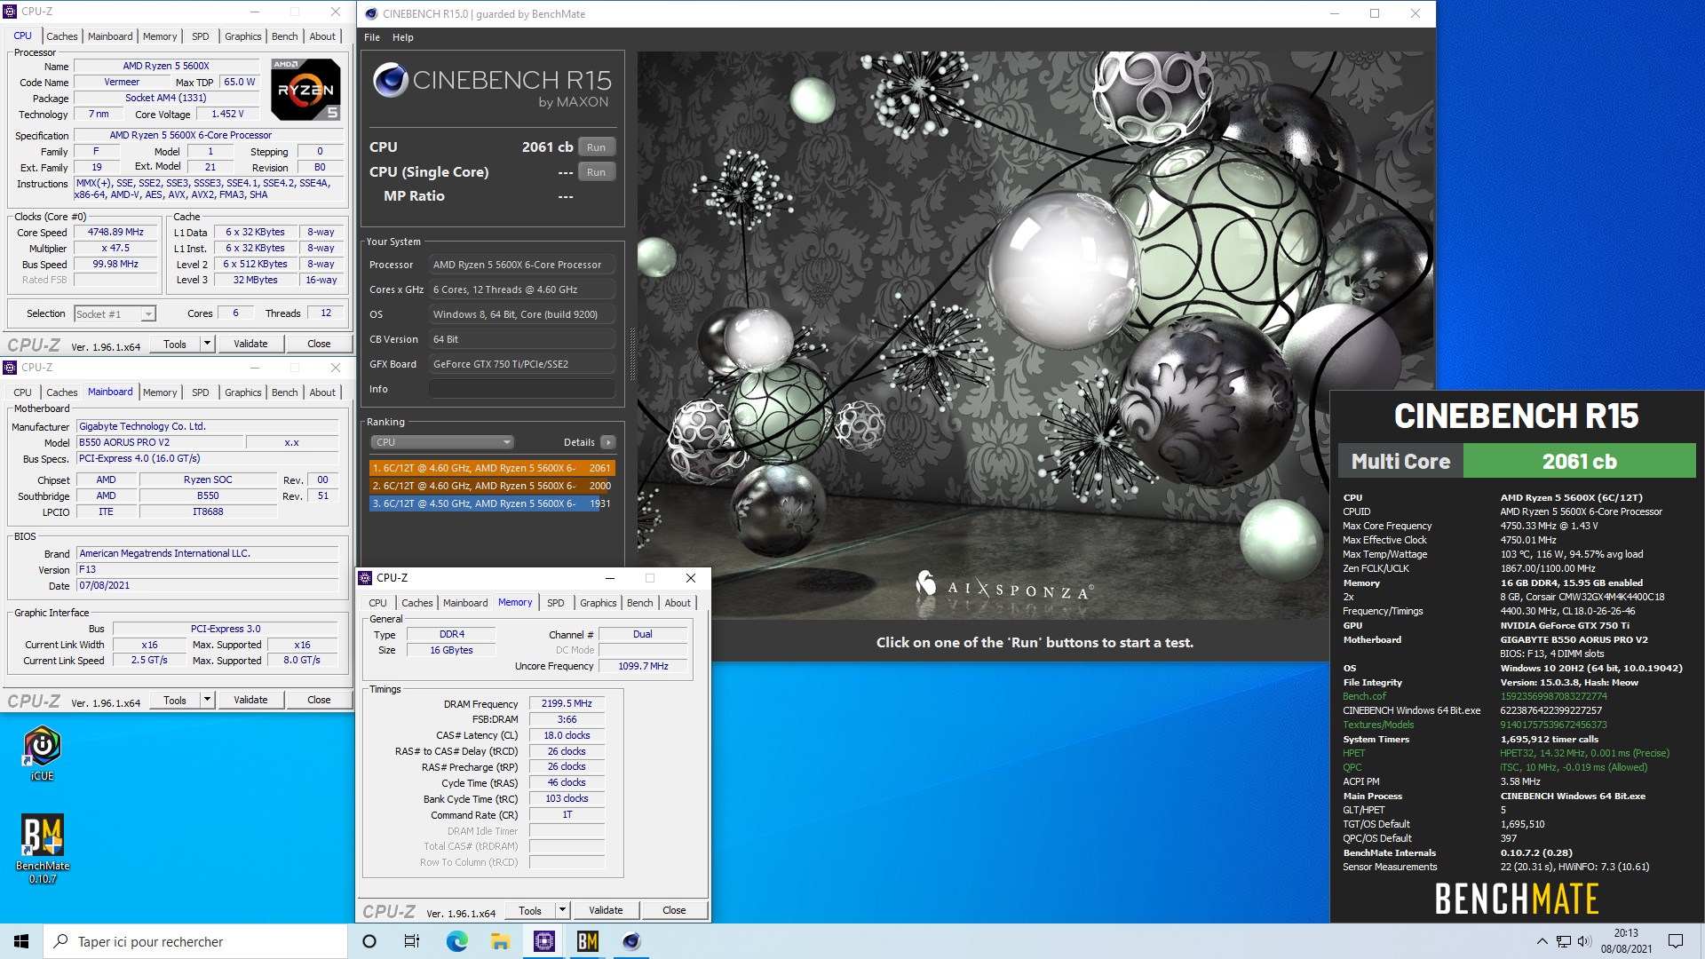
Task: Click the green Multi Core 2061 cb score
Action: point(1579,461)
